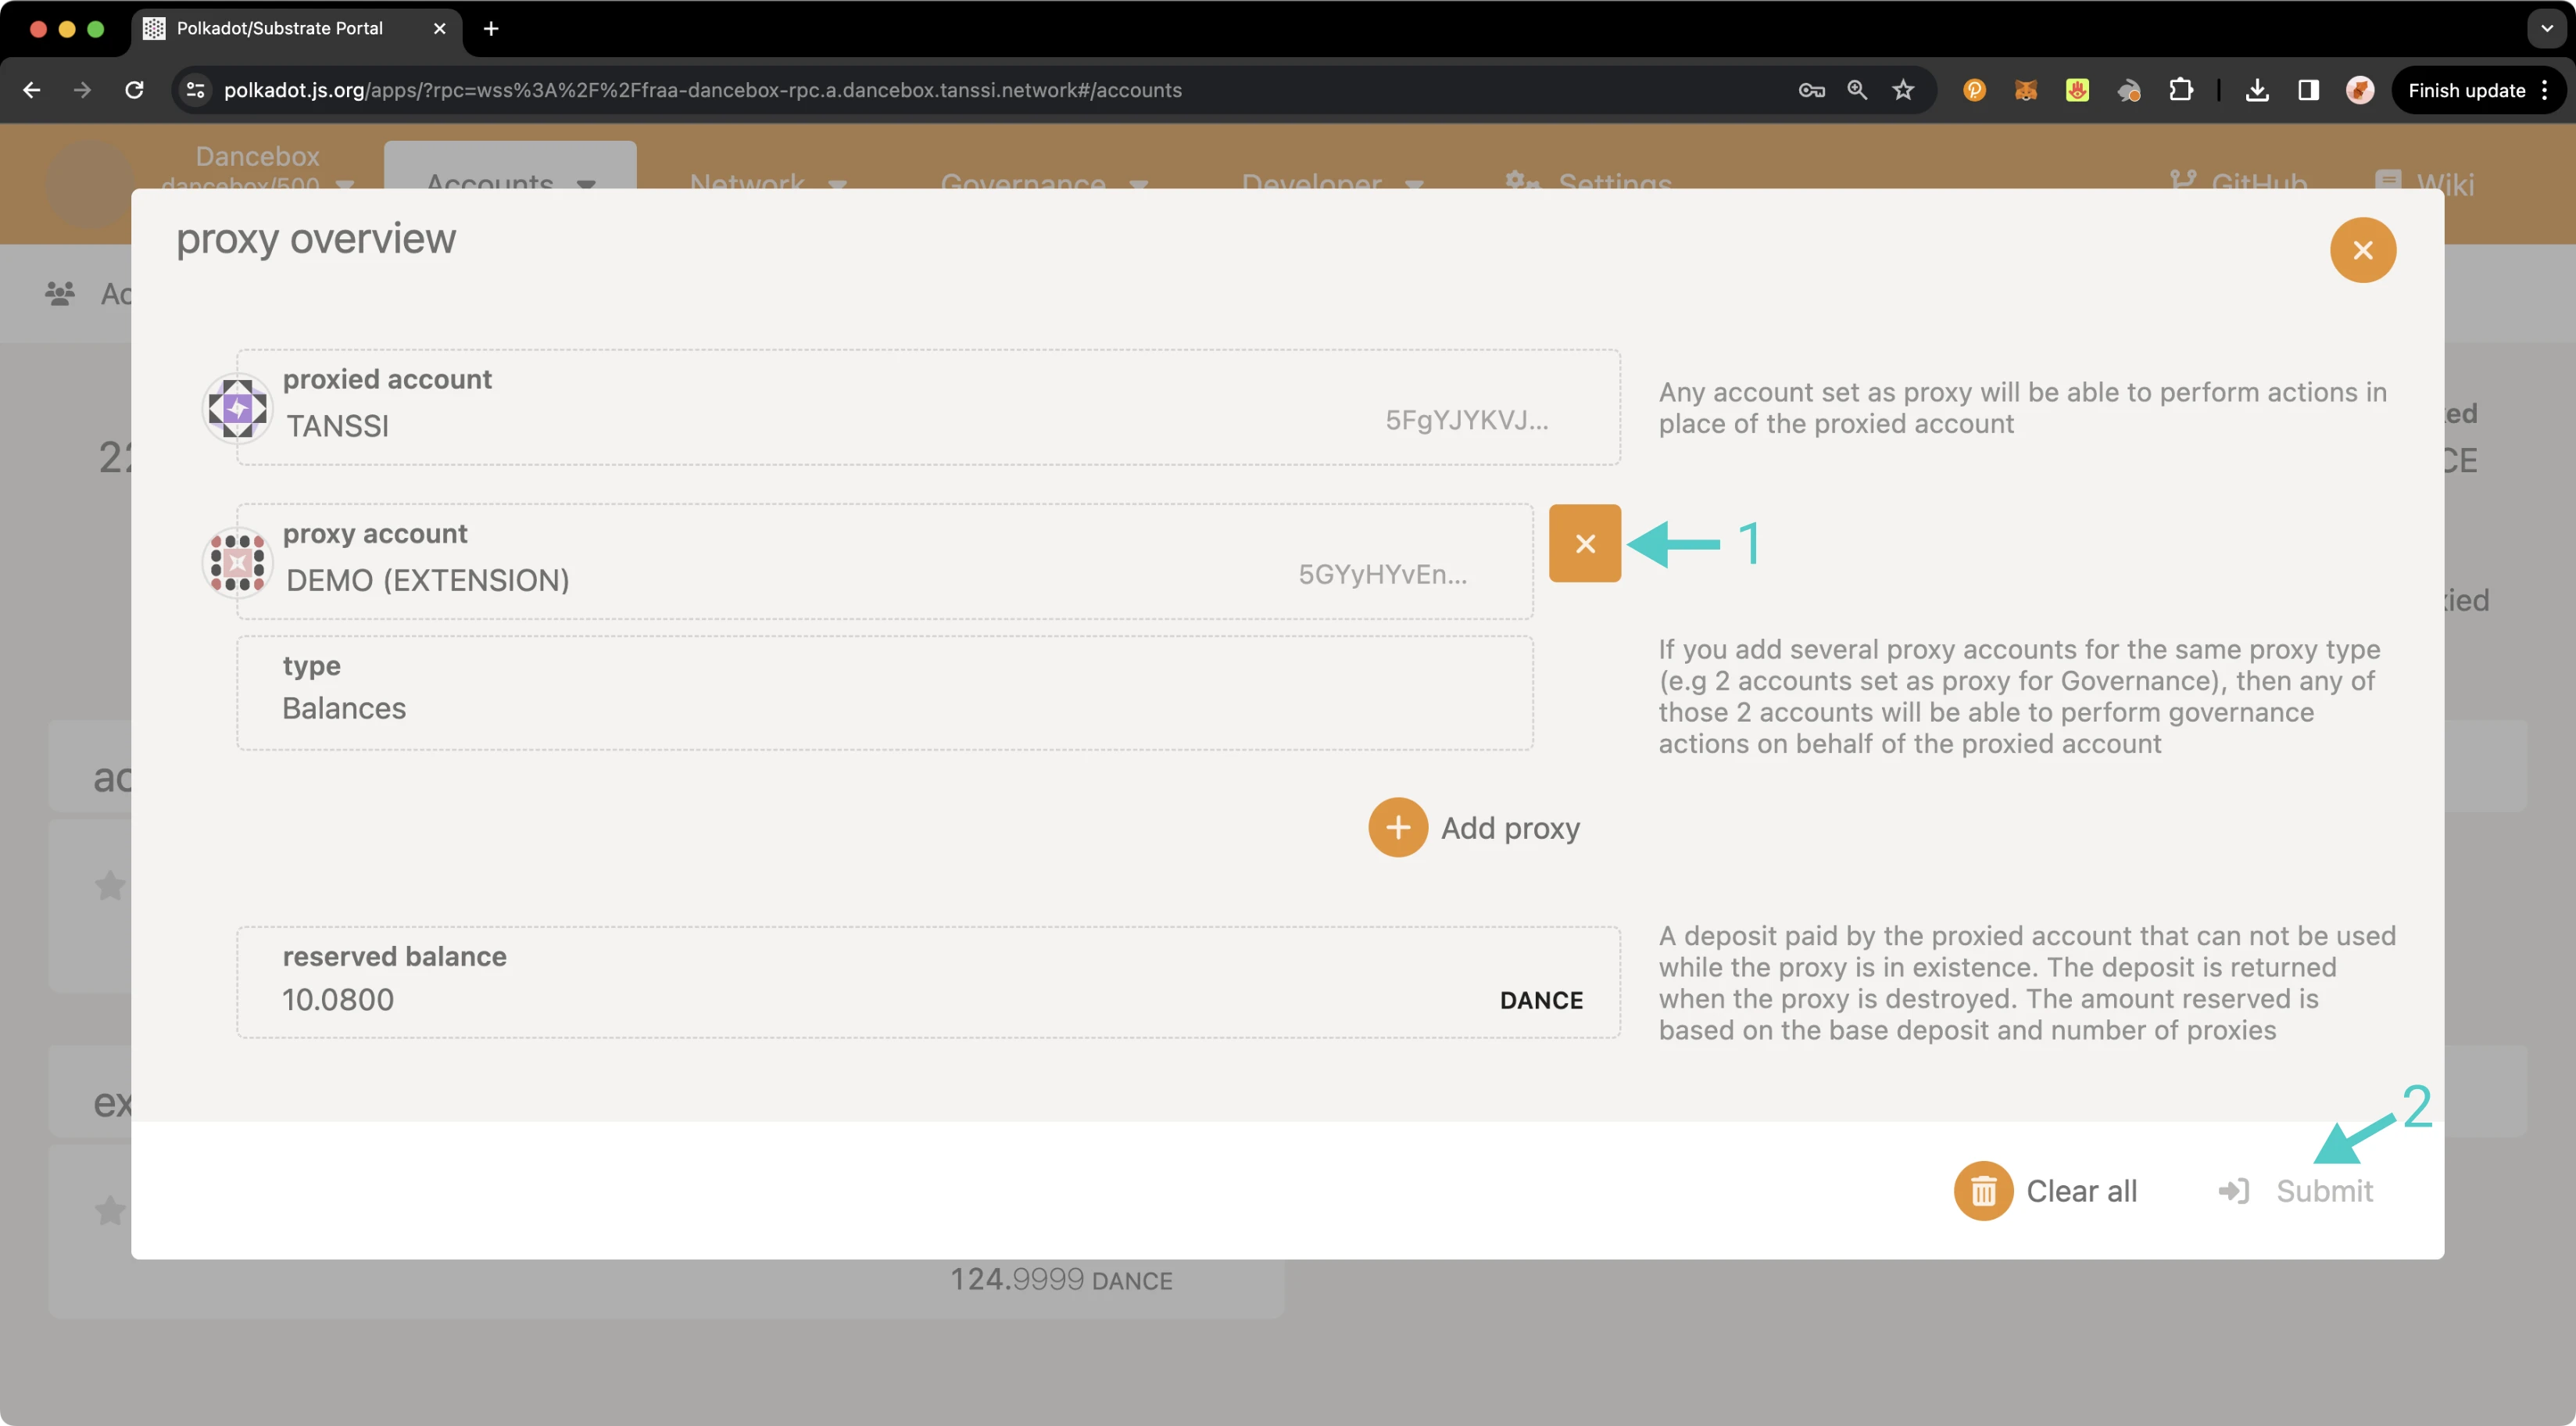Click the close X icon top right
This screenshot has height=1426, width=2576.
point(2363,249)
